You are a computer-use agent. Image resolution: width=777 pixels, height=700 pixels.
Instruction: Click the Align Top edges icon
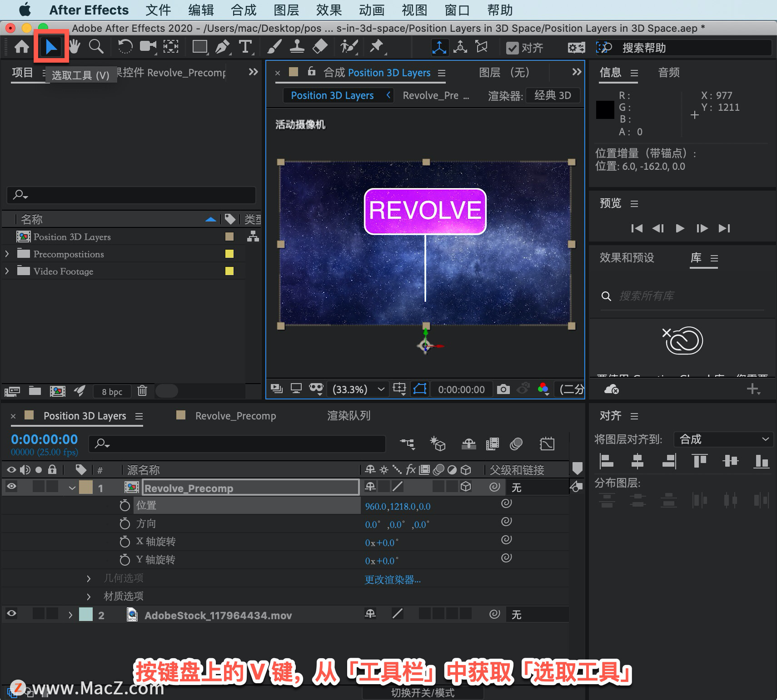click(700, 461)
